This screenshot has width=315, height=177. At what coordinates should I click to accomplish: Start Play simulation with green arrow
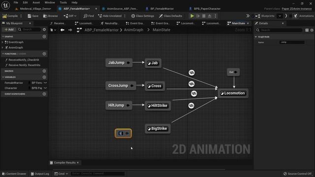coord(192,16)
